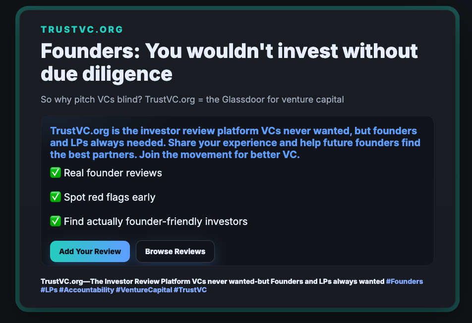Click the checkmark before Find actually founder-friendly investors
Screen dimensions: 472x323
tap(56, 221)
